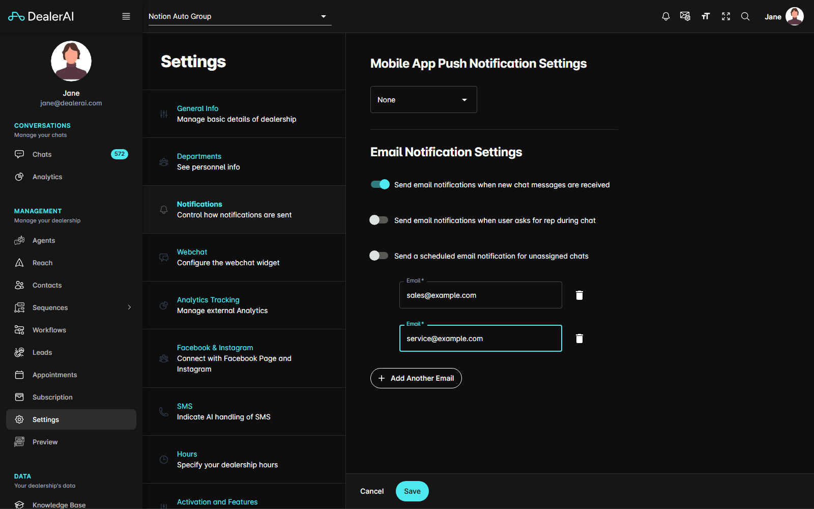
Task: Open the notification bell in top bar
Action: pyautogui.click(x=665, y=16)
